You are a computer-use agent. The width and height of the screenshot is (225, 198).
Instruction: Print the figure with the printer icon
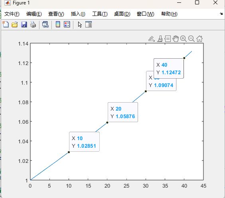pos(33,24)
